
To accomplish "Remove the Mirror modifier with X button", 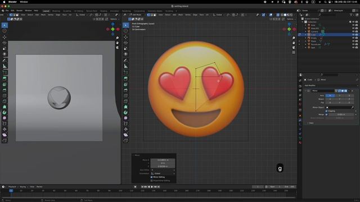I will [x=353, y=91].
